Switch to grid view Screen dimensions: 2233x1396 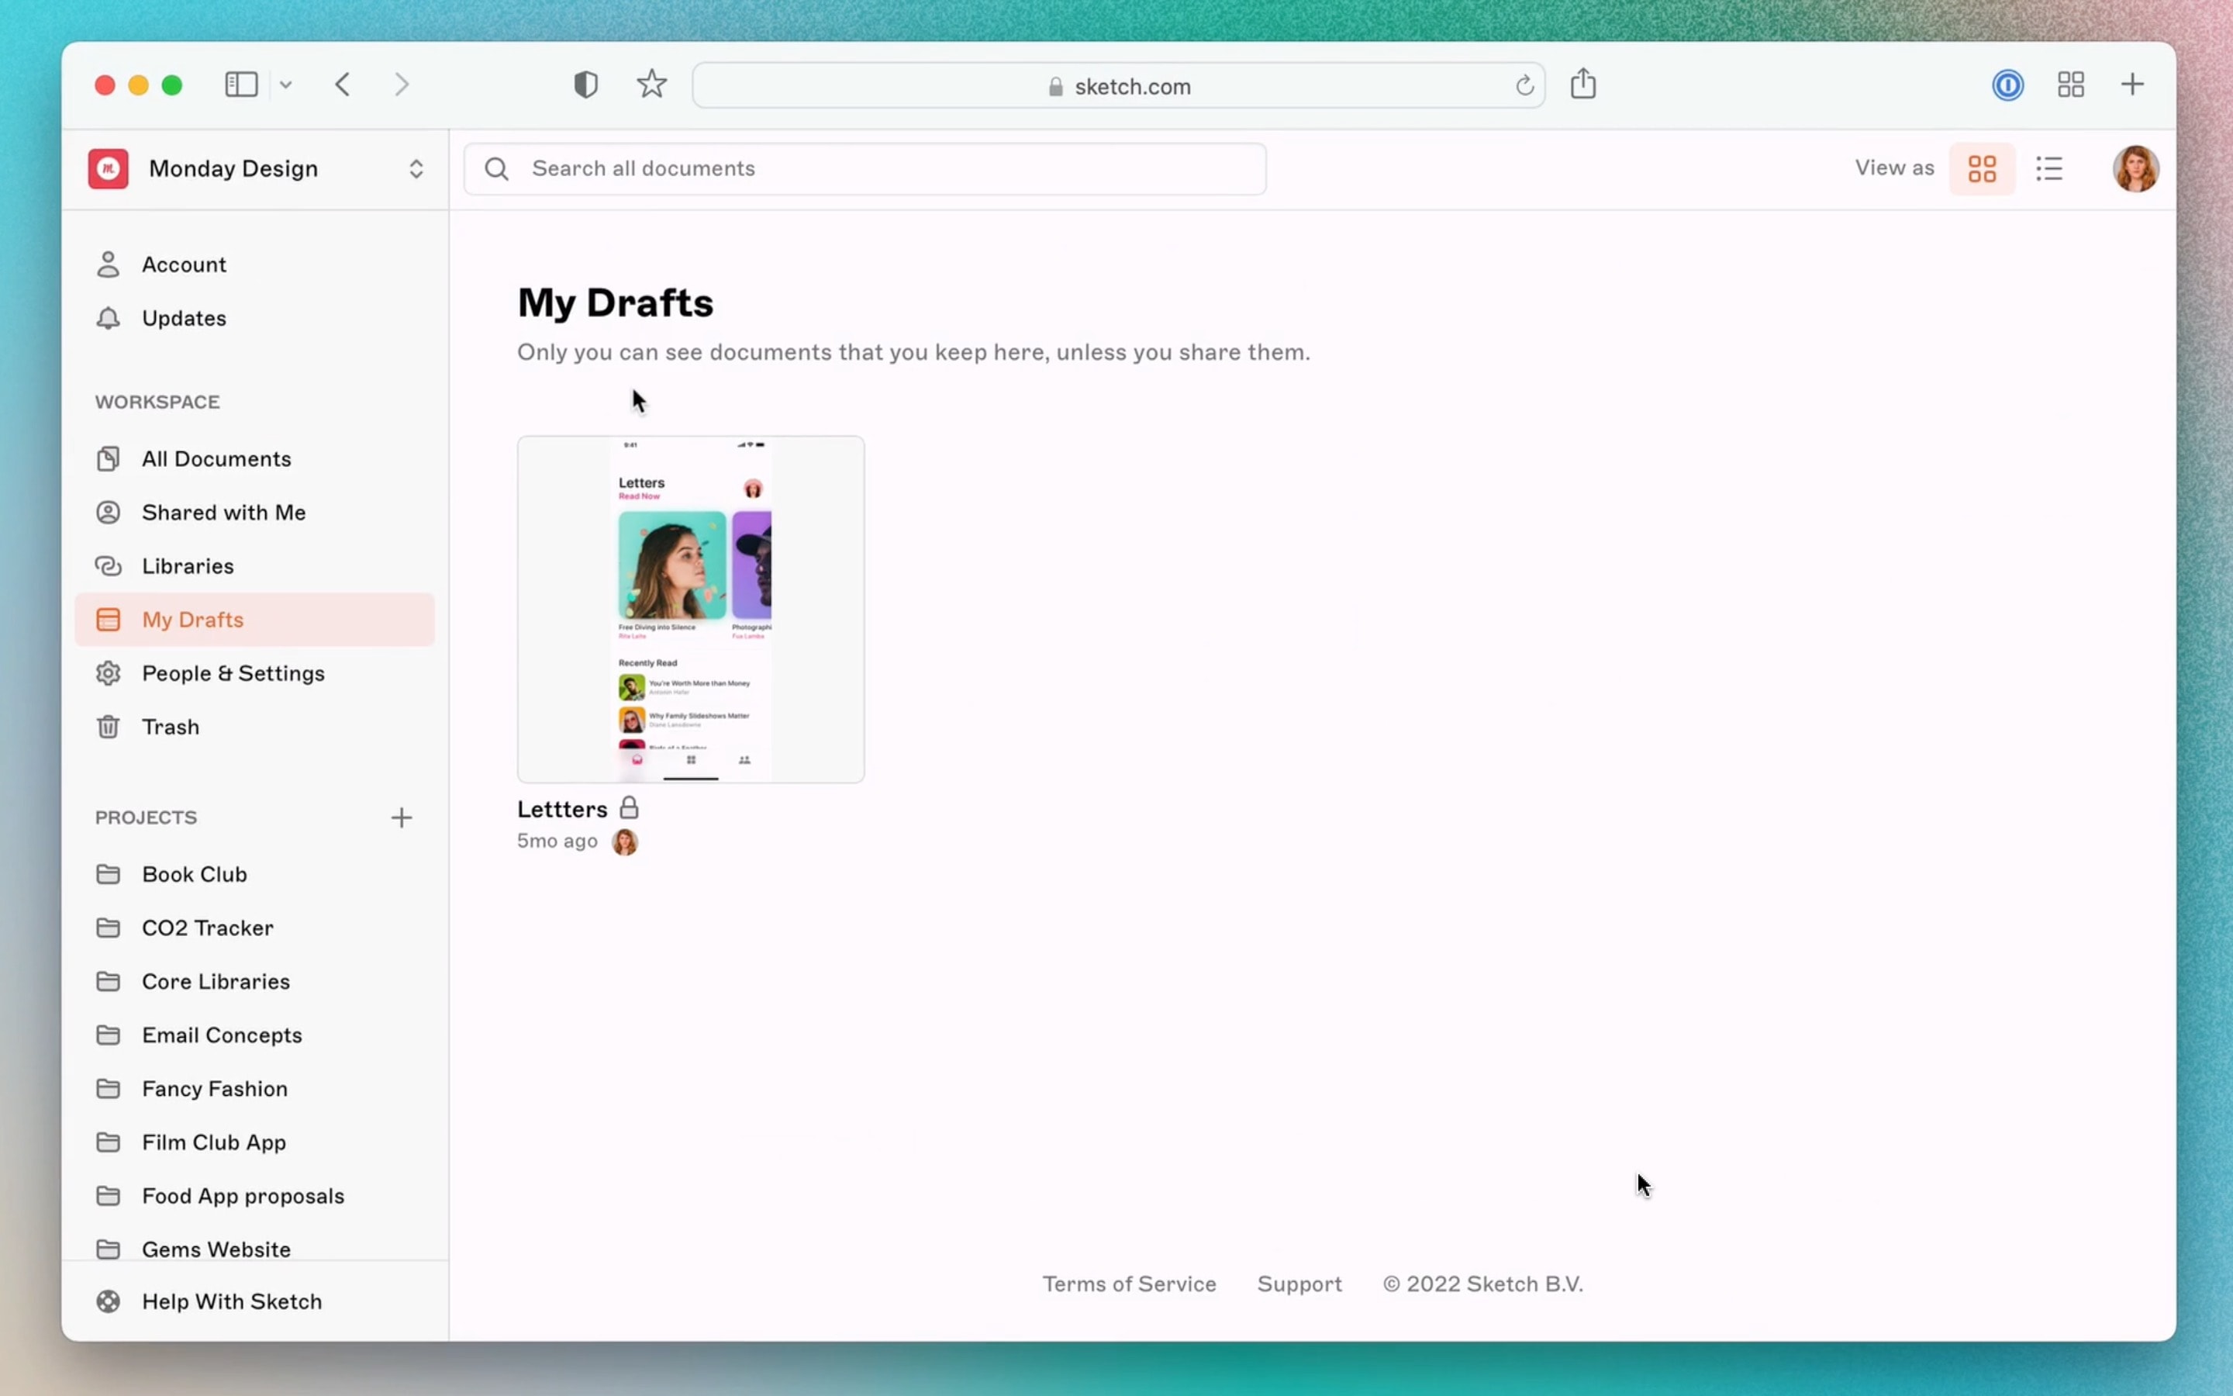(1982, 169)
